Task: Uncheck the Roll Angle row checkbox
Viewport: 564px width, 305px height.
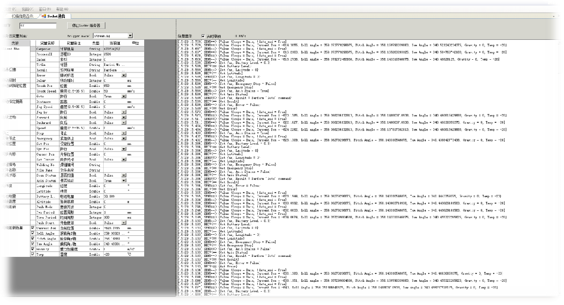Action: [33, 234]
